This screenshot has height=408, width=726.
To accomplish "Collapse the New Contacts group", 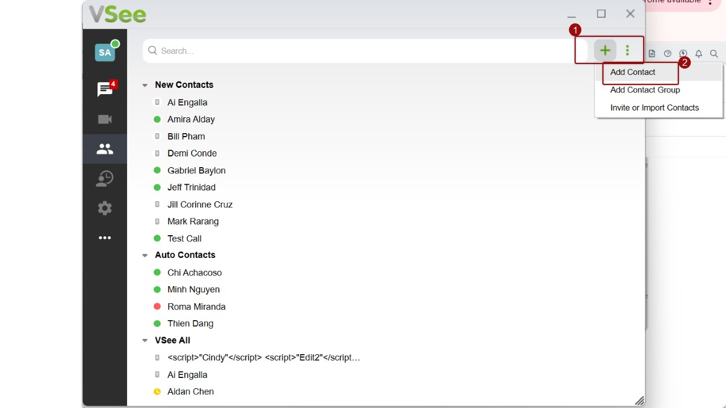I will 145,85.
